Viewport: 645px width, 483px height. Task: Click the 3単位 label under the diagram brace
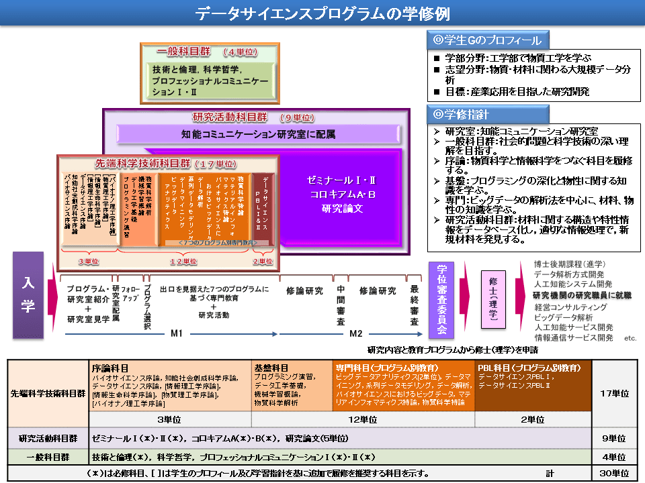point(89,261)
